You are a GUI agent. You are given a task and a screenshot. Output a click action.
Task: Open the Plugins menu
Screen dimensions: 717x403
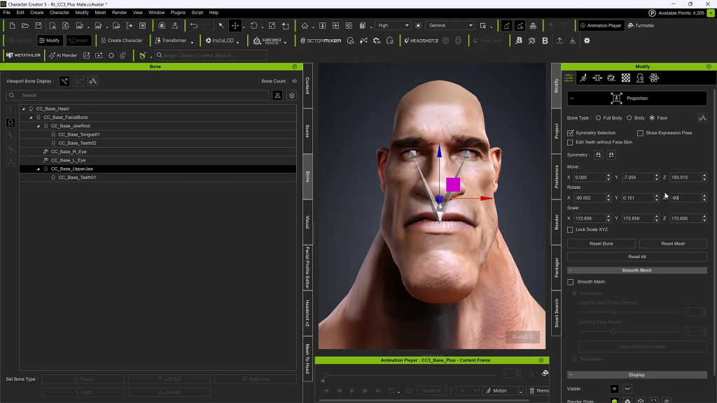click(178, 13)
